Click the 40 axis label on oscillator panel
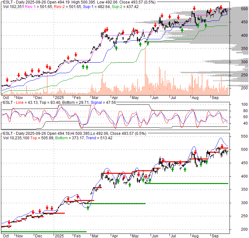 (245, 123)
